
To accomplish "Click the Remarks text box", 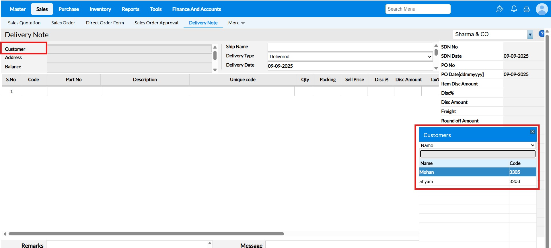I will 127,245.
